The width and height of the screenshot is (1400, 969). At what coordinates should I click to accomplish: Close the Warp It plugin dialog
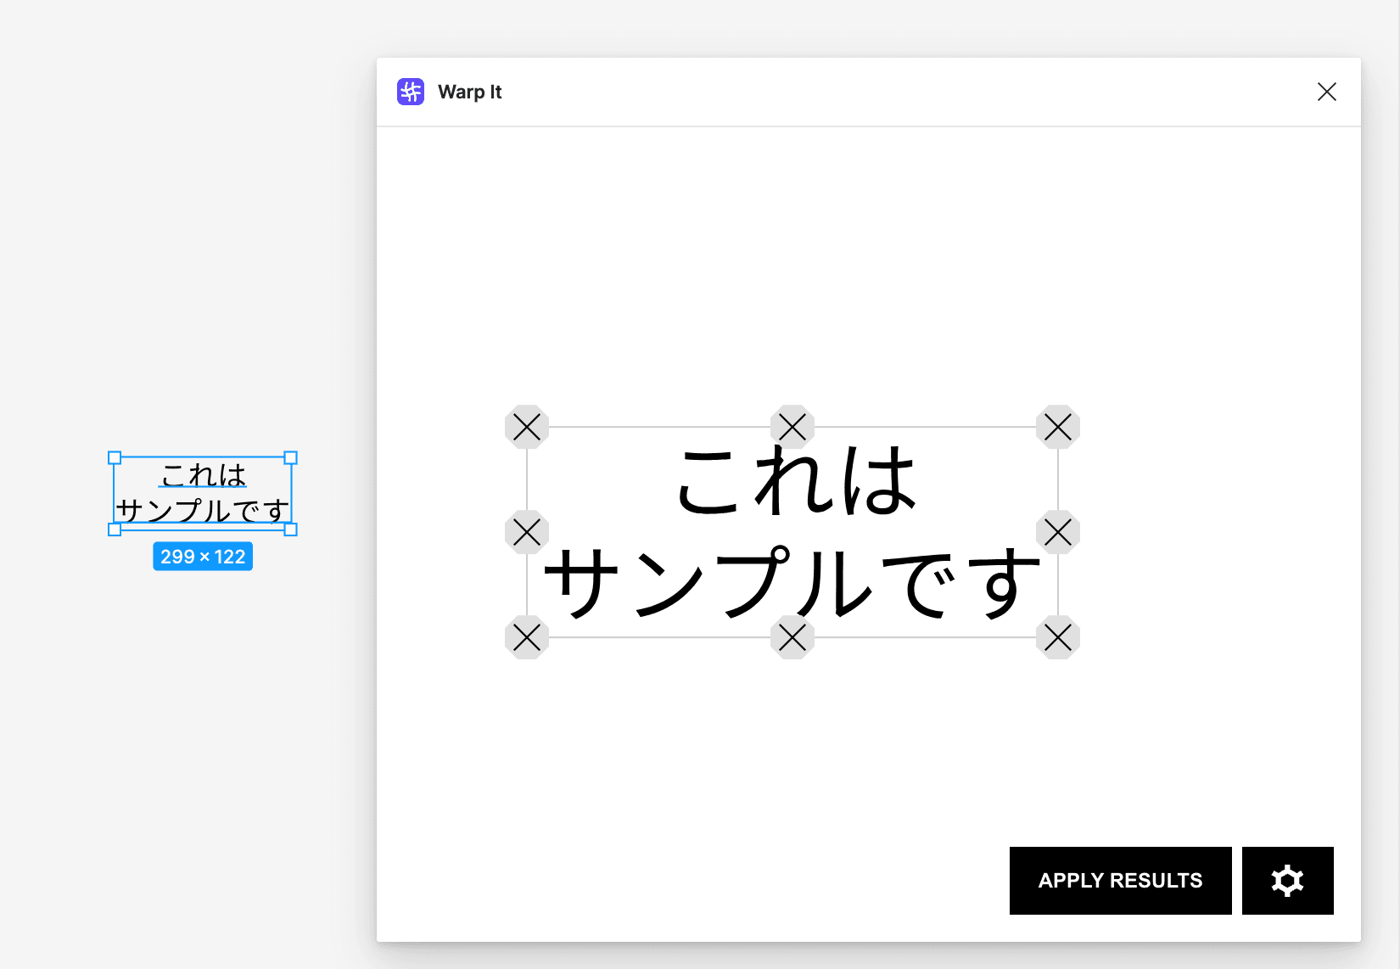1326,92
